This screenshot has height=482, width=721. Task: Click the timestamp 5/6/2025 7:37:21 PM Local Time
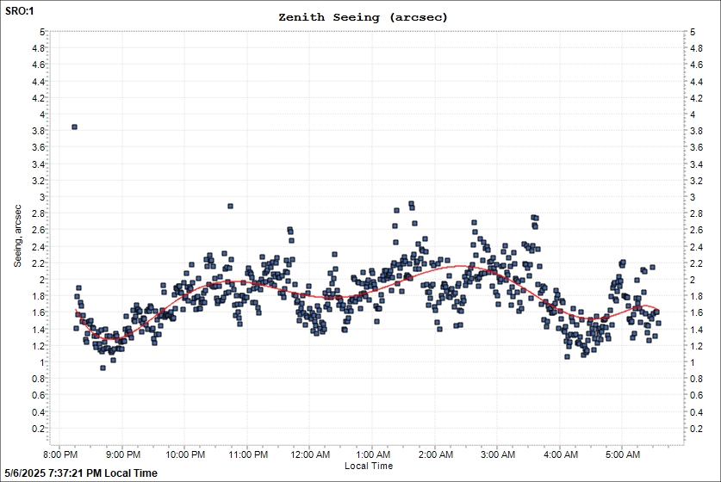tap(81, 473)
